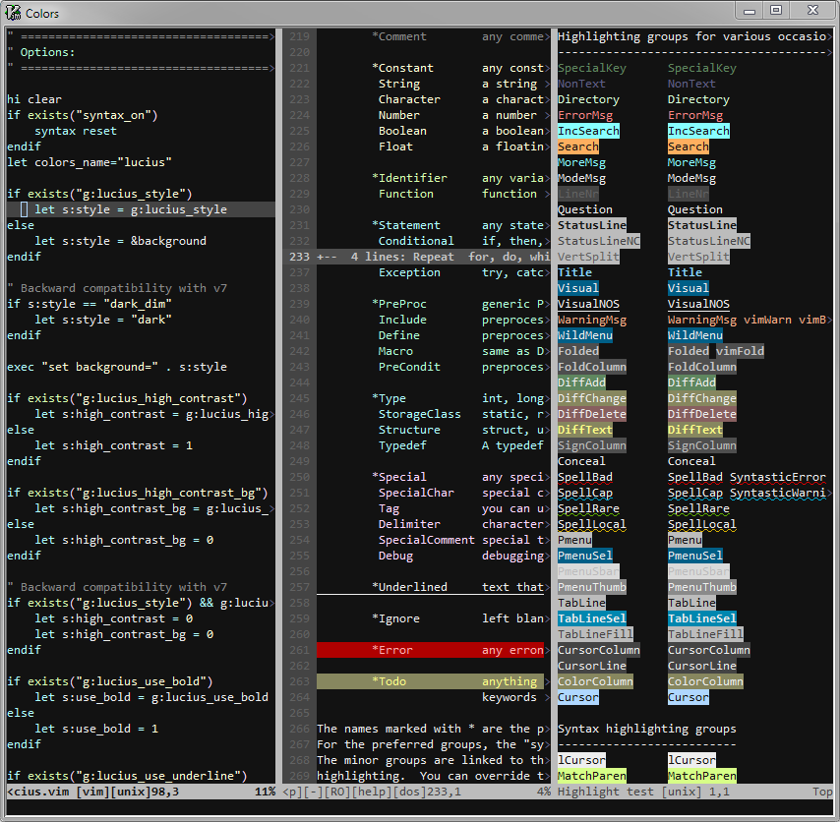Minimize the Colors window
Screen dimensions: 840x822
tap(750, 11)
